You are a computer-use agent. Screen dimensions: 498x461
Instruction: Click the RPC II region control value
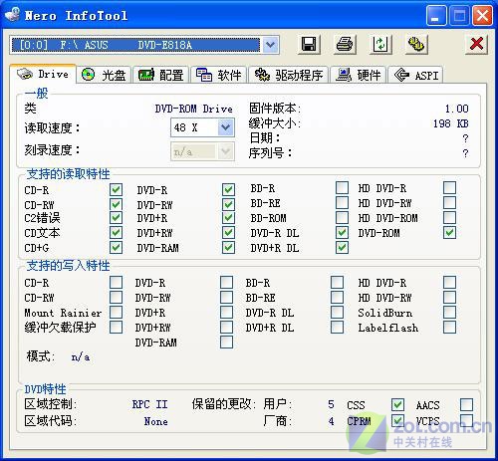click(149, 404)
